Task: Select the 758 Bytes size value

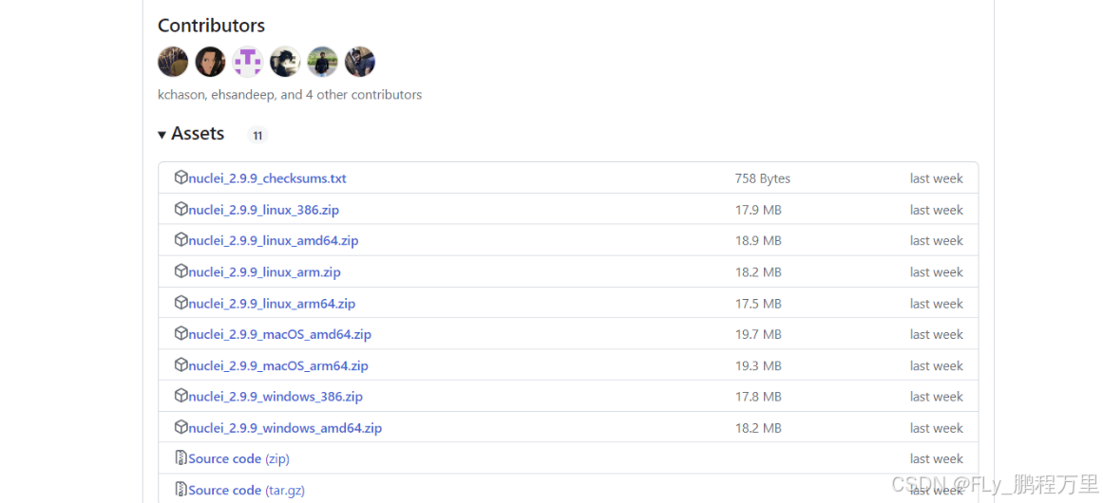Action: pos(763,178)
